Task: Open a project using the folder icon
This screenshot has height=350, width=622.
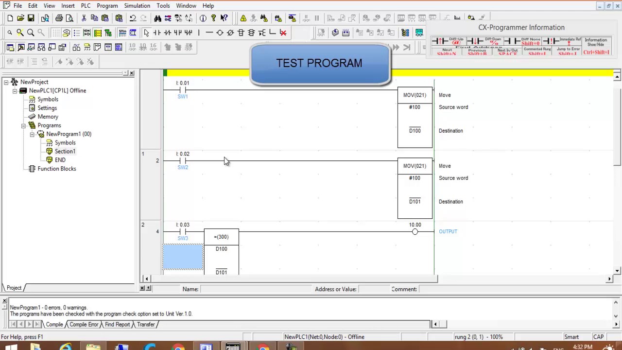Action: pos(20,18)
